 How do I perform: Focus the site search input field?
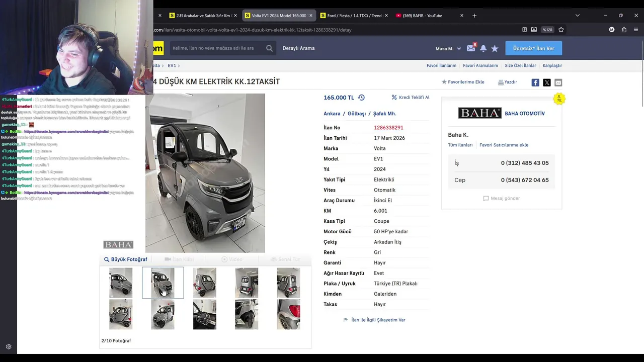click(x=216, y=48)
